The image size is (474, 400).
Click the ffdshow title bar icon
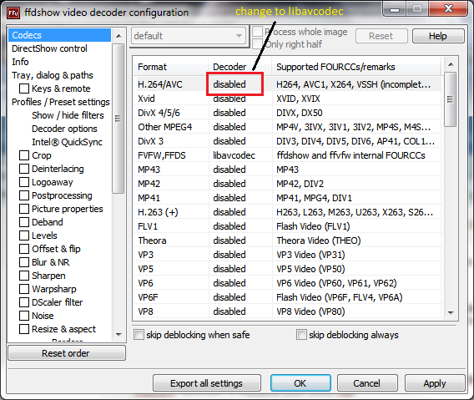tap(13, 13)
